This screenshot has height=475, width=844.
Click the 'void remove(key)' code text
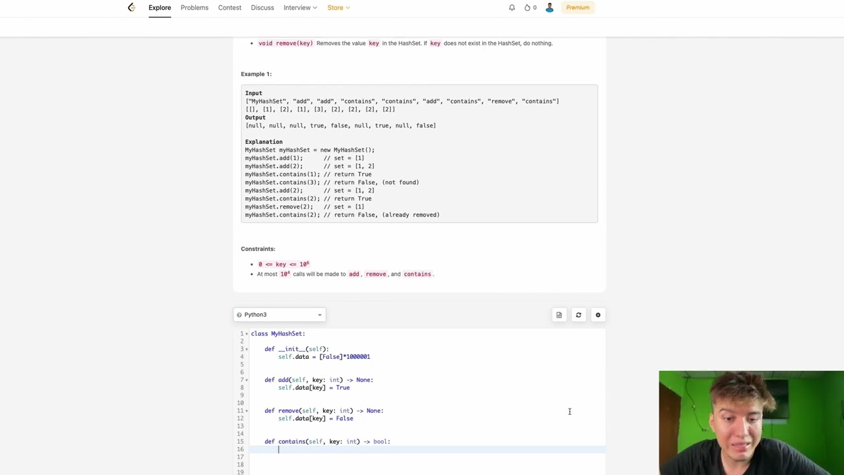tap(286, 43)
